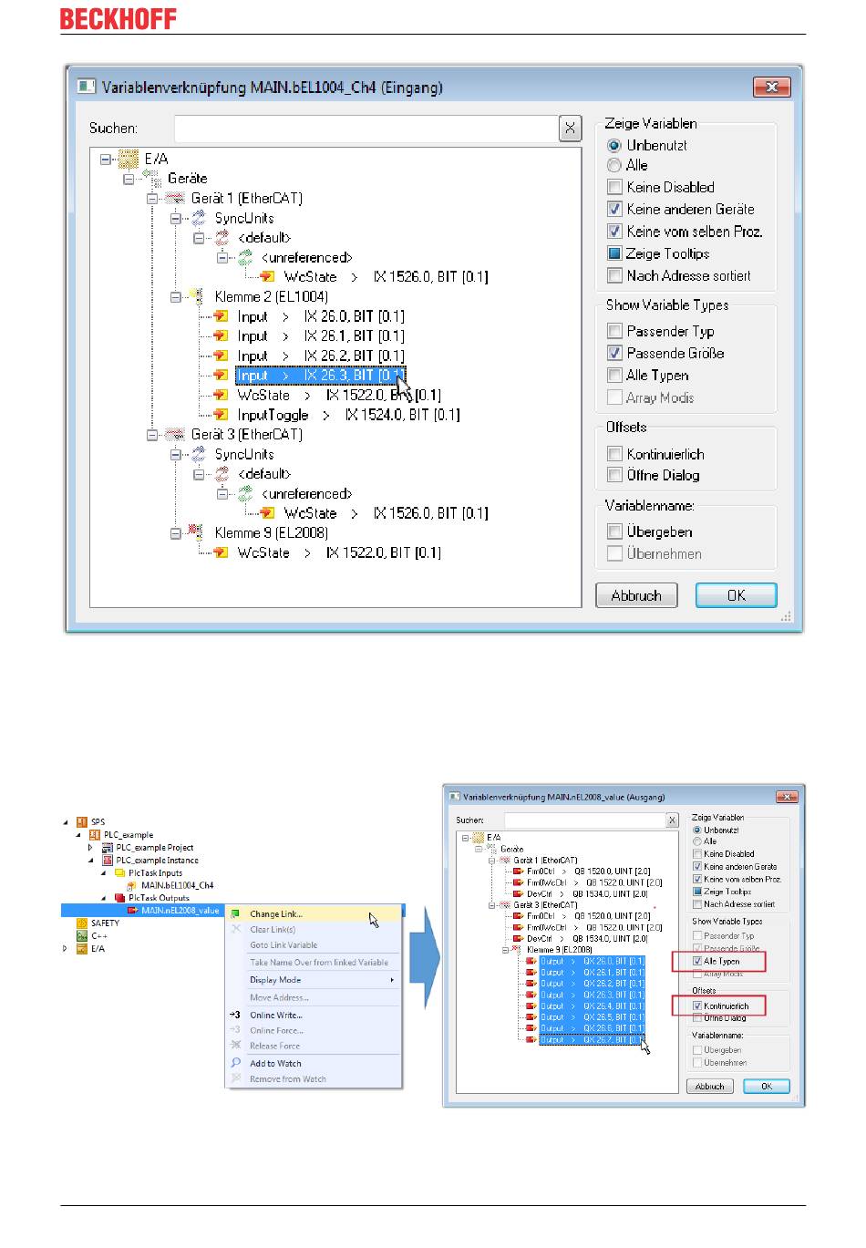Clear the search with X in Eingang dialog

click(x=570, y=129)
